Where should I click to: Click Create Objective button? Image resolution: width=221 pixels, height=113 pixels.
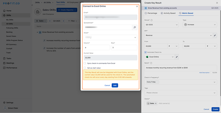click(x=67, y=10)
